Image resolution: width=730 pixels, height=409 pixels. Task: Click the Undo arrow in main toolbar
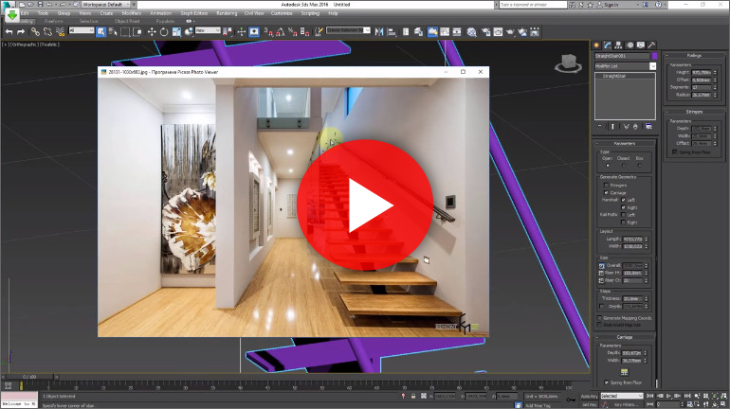(x=9, y=32)
